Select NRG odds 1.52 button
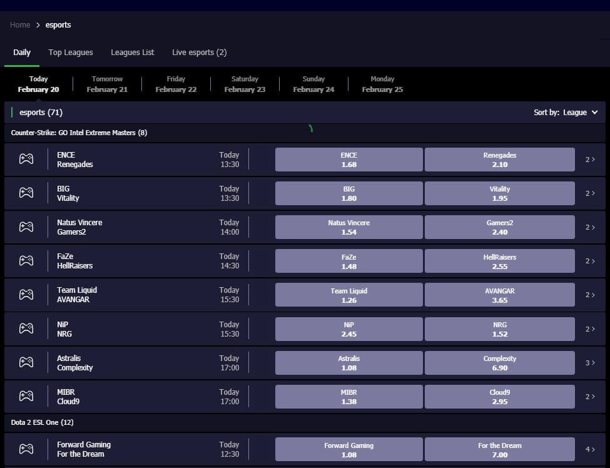This screenshot has height=468, width=610. (x=499, y=329)
